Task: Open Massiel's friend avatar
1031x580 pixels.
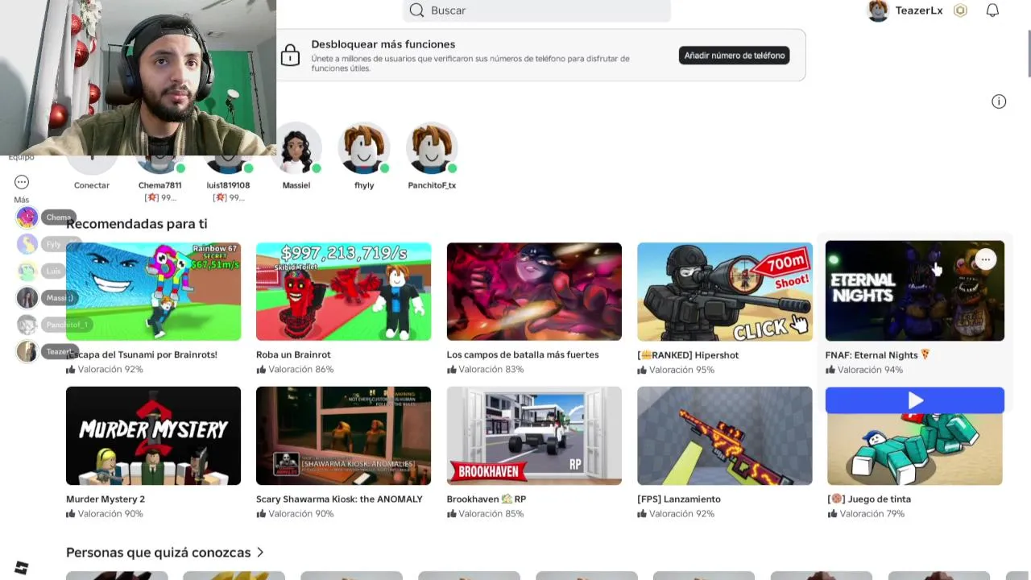Action: pyautogui.click(x=296, y=150)
